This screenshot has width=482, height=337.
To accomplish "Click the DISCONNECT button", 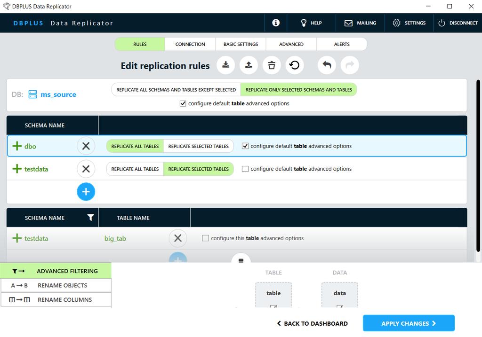I will pyautogui.click(x=458, y=23).
